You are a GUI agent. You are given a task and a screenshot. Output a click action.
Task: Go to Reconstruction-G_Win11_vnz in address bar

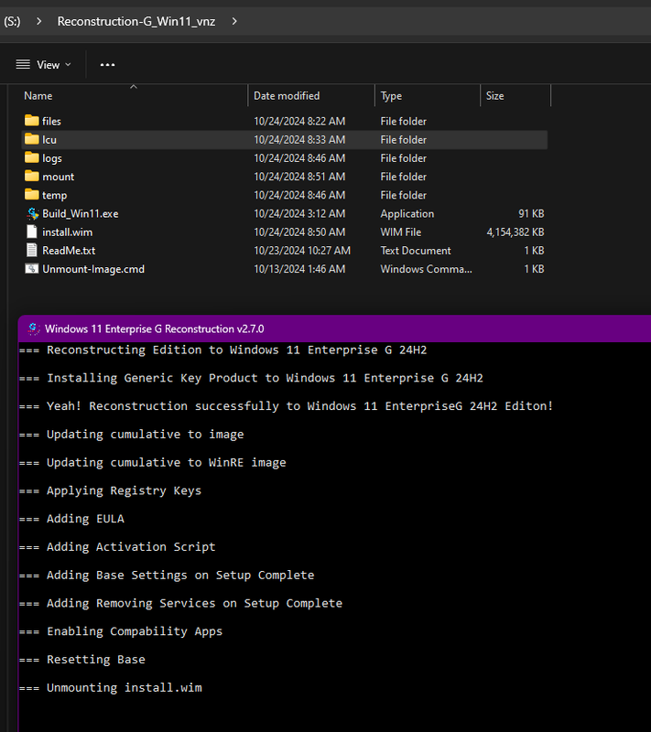[x=136, y=21]
